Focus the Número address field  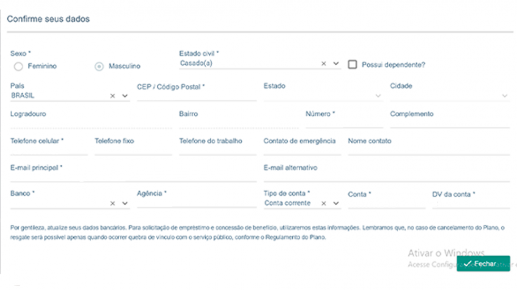point(344,123)
